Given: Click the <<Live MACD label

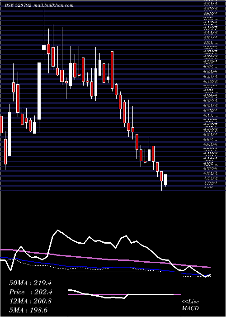Looking at the screenshot, I should pos(190,305).
